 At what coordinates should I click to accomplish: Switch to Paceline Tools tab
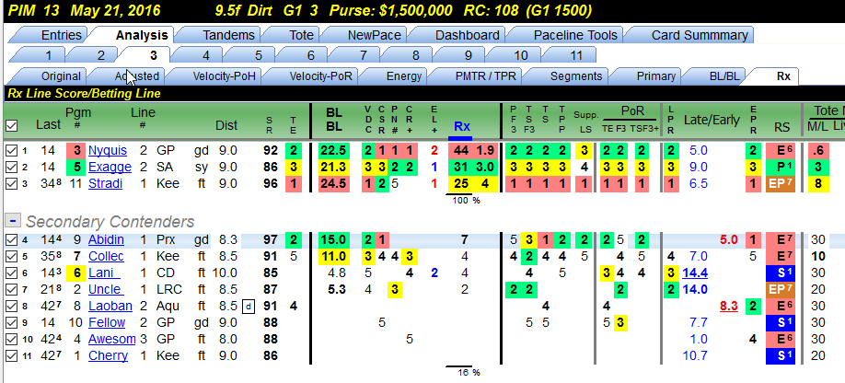(575, 36)
